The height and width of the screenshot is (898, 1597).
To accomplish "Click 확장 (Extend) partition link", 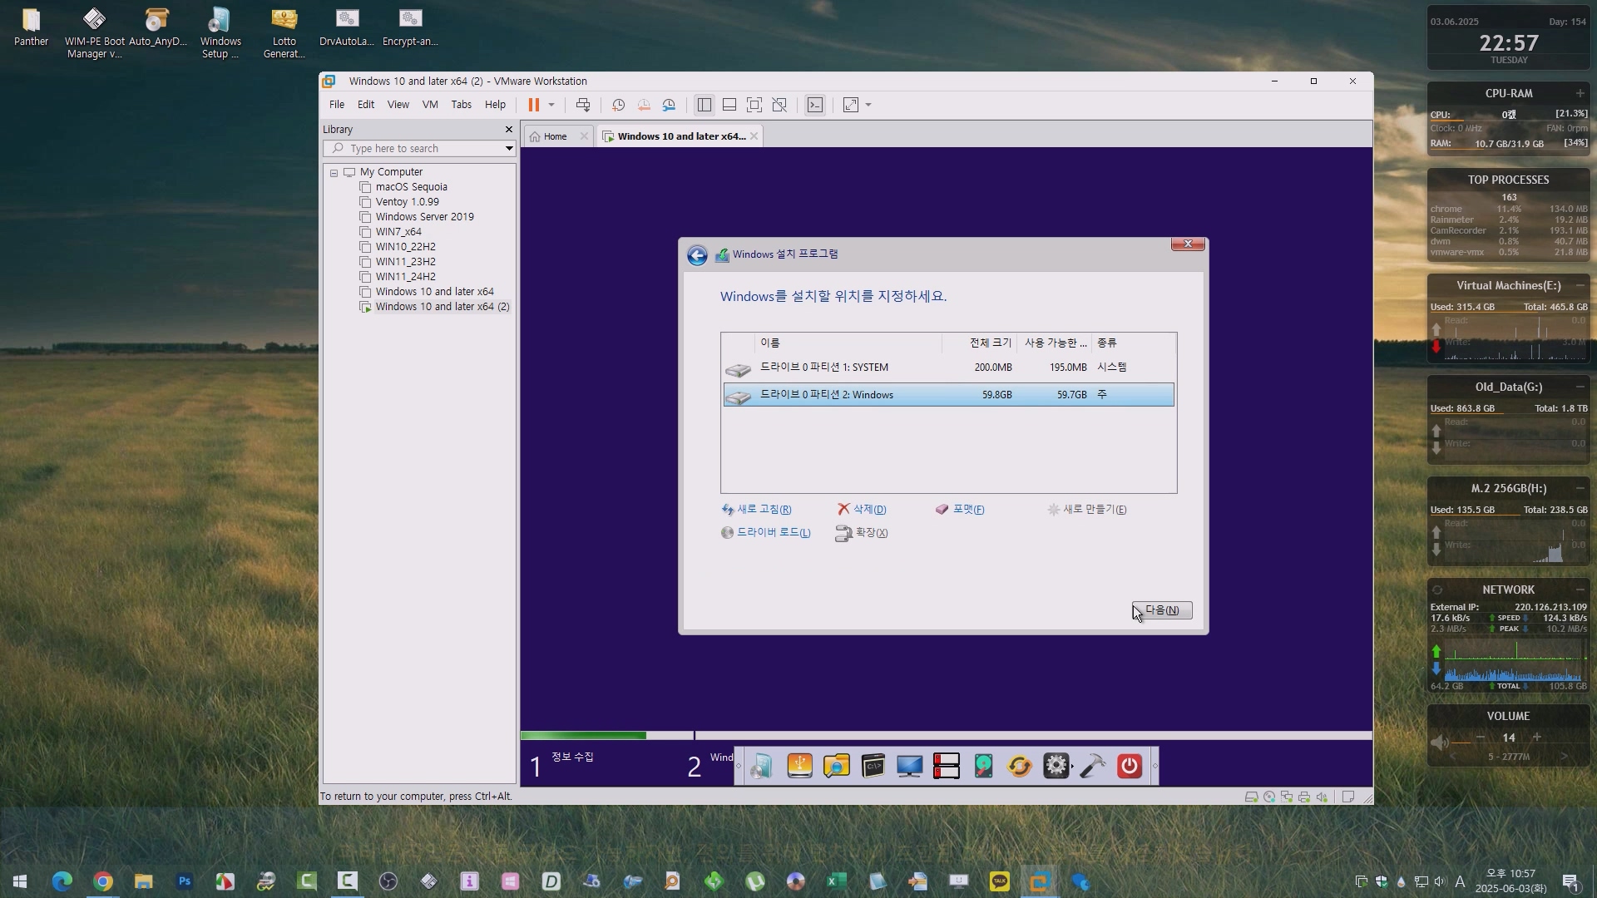I will point(863,533).
